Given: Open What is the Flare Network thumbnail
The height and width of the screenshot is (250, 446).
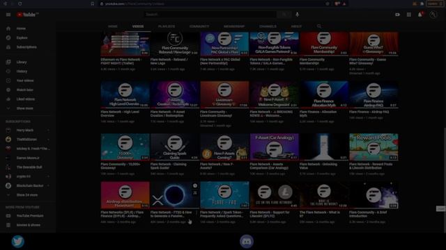Looking at the screenshot, I should [324, 195].
